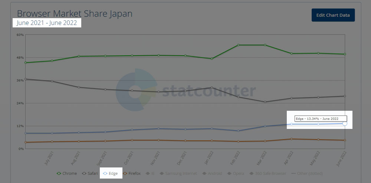This screenshot has width=371, height=183.
Task: Enable the Samsung Internet legend series
Action: [178, 174]
